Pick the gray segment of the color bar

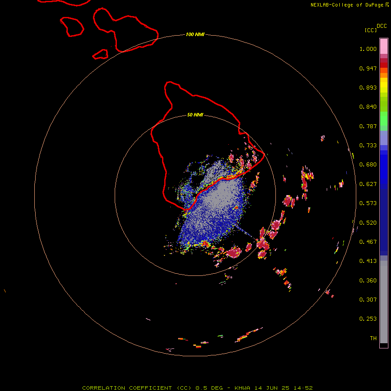(384, 302)
